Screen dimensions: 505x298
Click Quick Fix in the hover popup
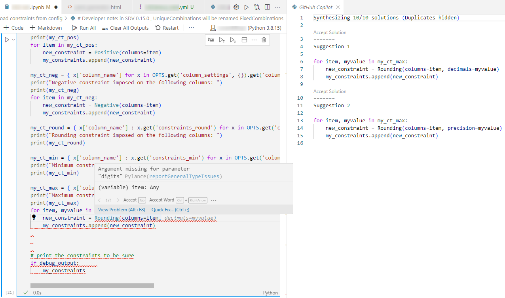pyautogui.click(x=170, y=210)
